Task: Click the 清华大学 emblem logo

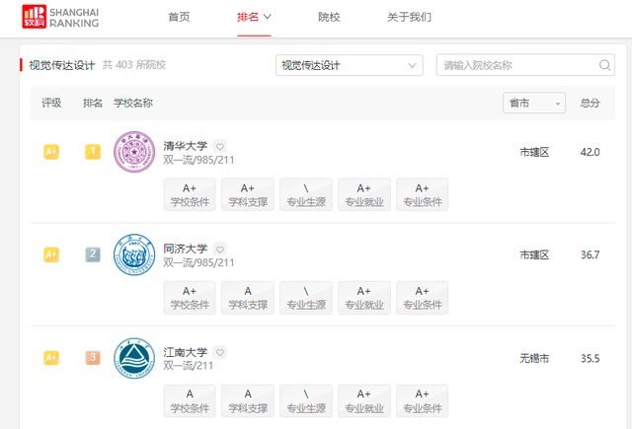Action: (134, 152)
